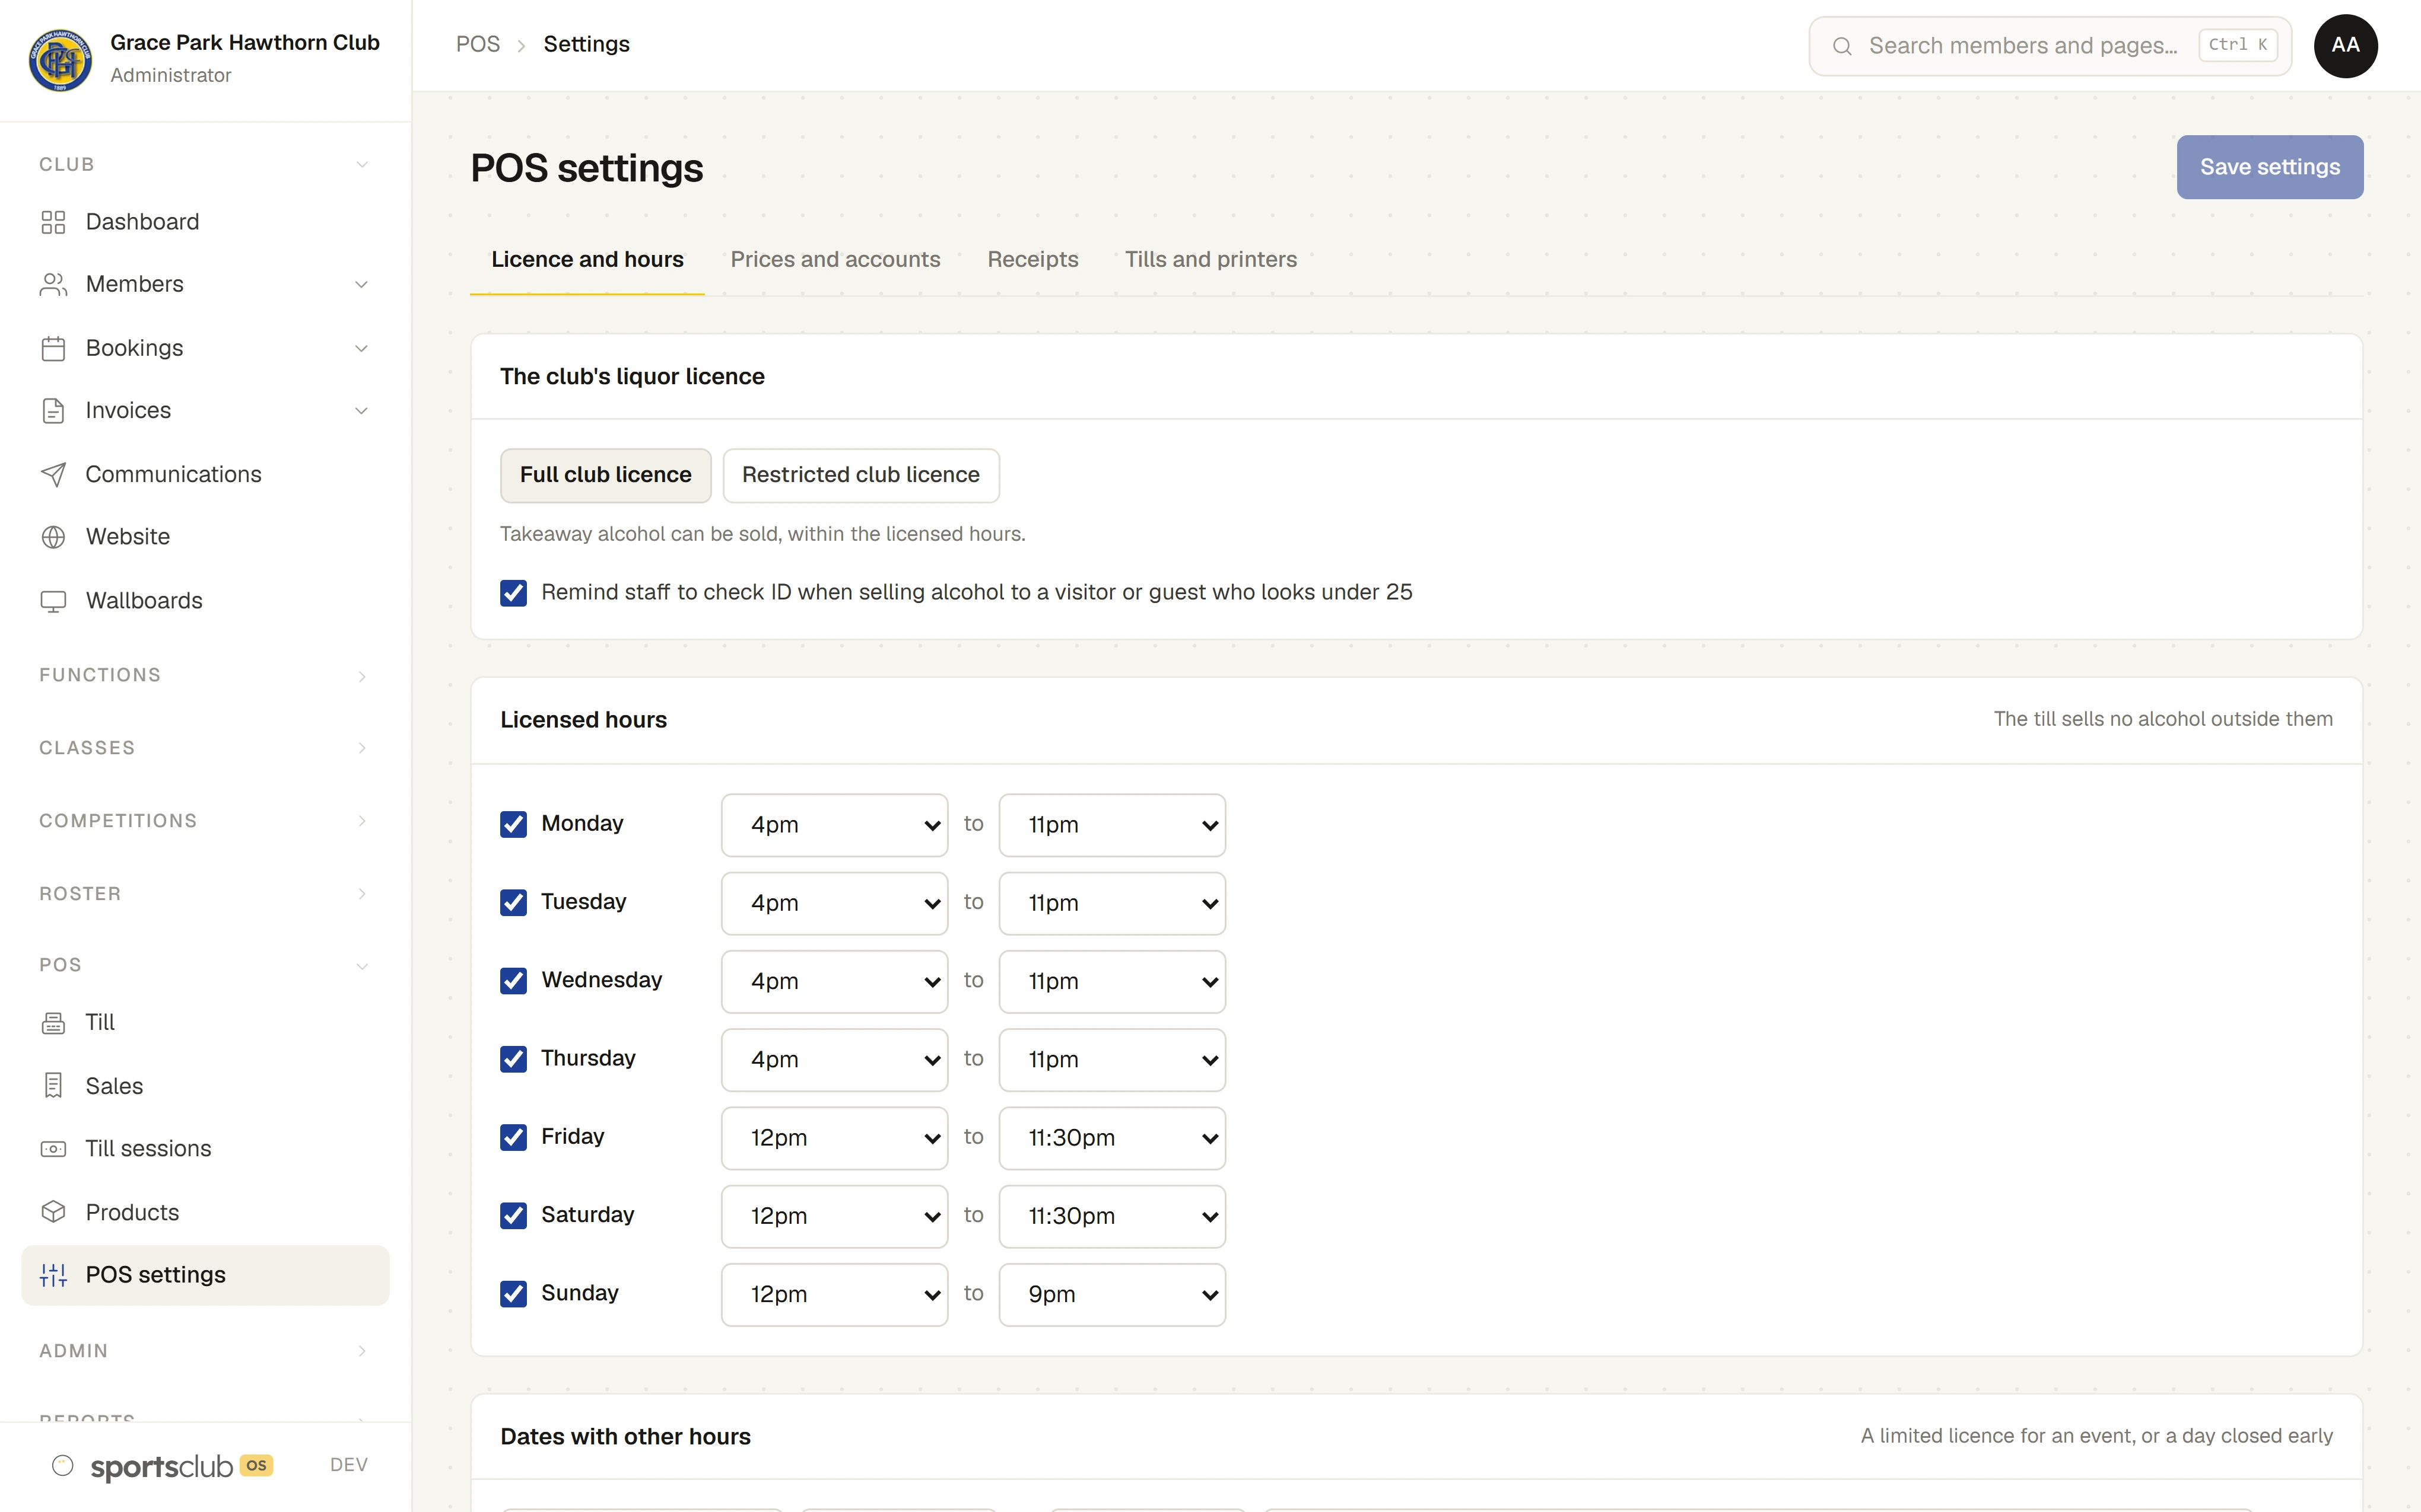This screenshot has width=2421, height=1512.
Task: Untick the Tuesday checkbox
Action: pos(513,902)
